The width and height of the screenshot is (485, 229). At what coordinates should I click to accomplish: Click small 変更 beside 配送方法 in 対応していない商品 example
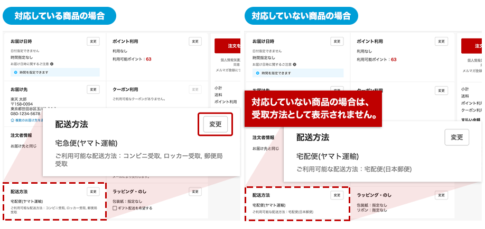click(337, 195)
